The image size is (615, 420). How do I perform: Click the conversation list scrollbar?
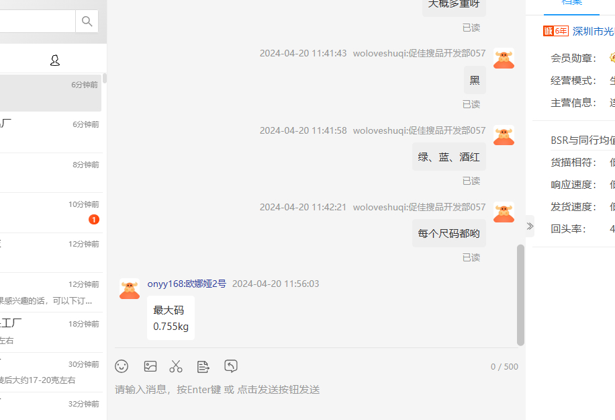coord(105,78)
